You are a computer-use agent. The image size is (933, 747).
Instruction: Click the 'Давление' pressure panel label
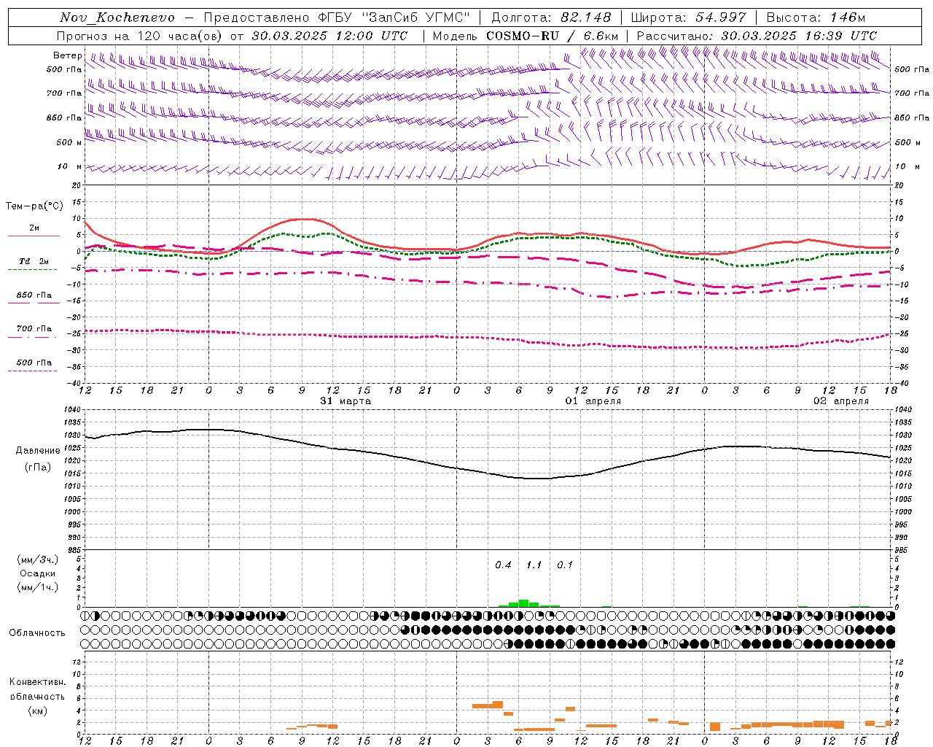coord(38,451)
